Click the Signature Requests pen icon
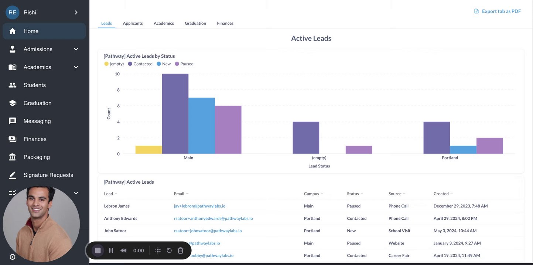This screenshot has height=265, width=533. click(13, 175)
